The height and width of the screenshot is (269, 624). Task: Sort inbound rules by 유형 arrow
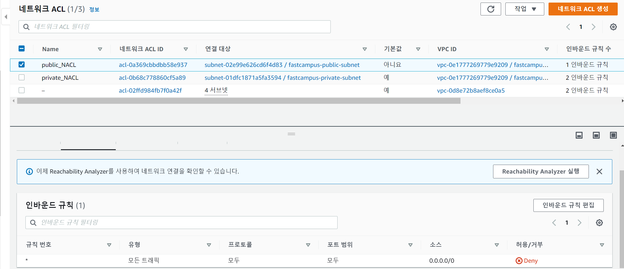[x=209, y=245]
